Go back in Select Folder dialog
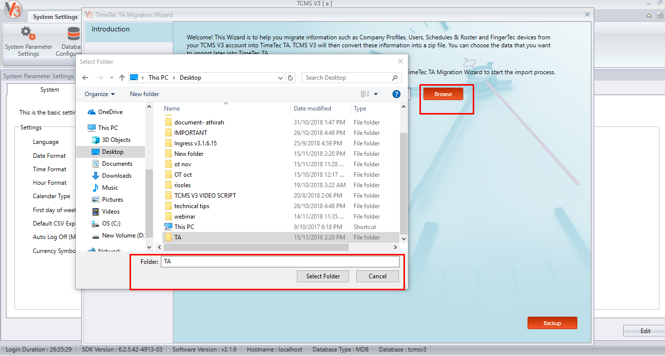The width and height of the screenshot is (665, 356). pos(85,78)
